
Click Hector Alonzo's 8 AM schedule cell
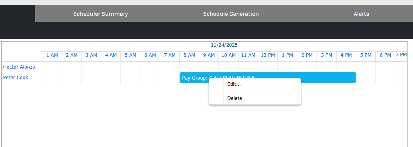pyautogui.click(x=189, y=67)
